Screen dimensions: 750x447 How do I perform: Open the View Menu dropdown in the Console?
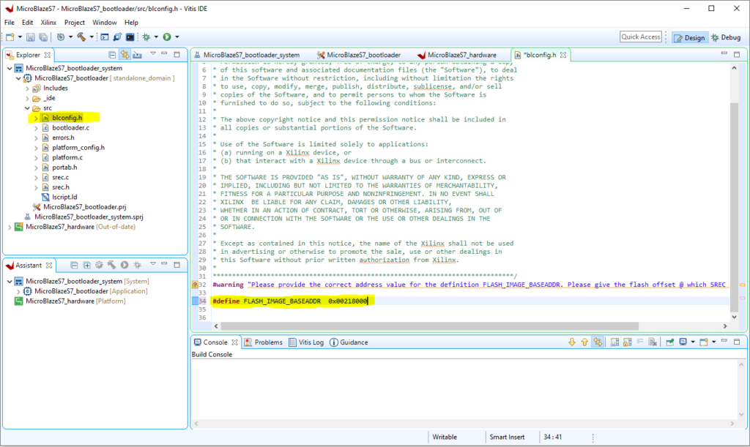pyautogui.click(x=713, y=341)
